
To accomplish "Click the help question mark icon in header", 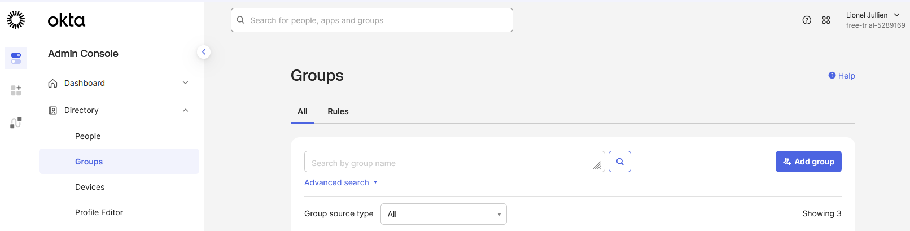I will click(807, 20).
